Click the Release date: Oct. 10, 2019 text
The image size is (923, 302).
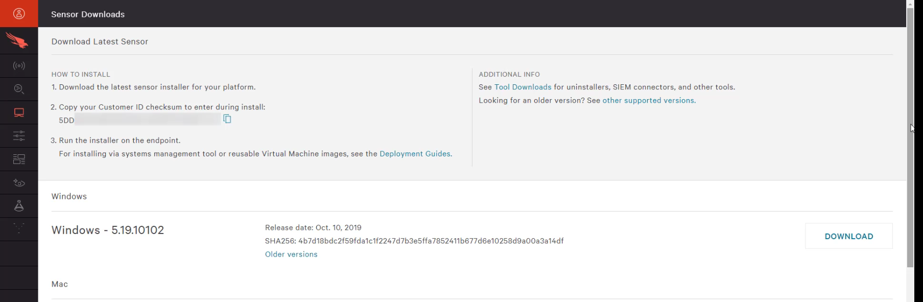point(313,228)
